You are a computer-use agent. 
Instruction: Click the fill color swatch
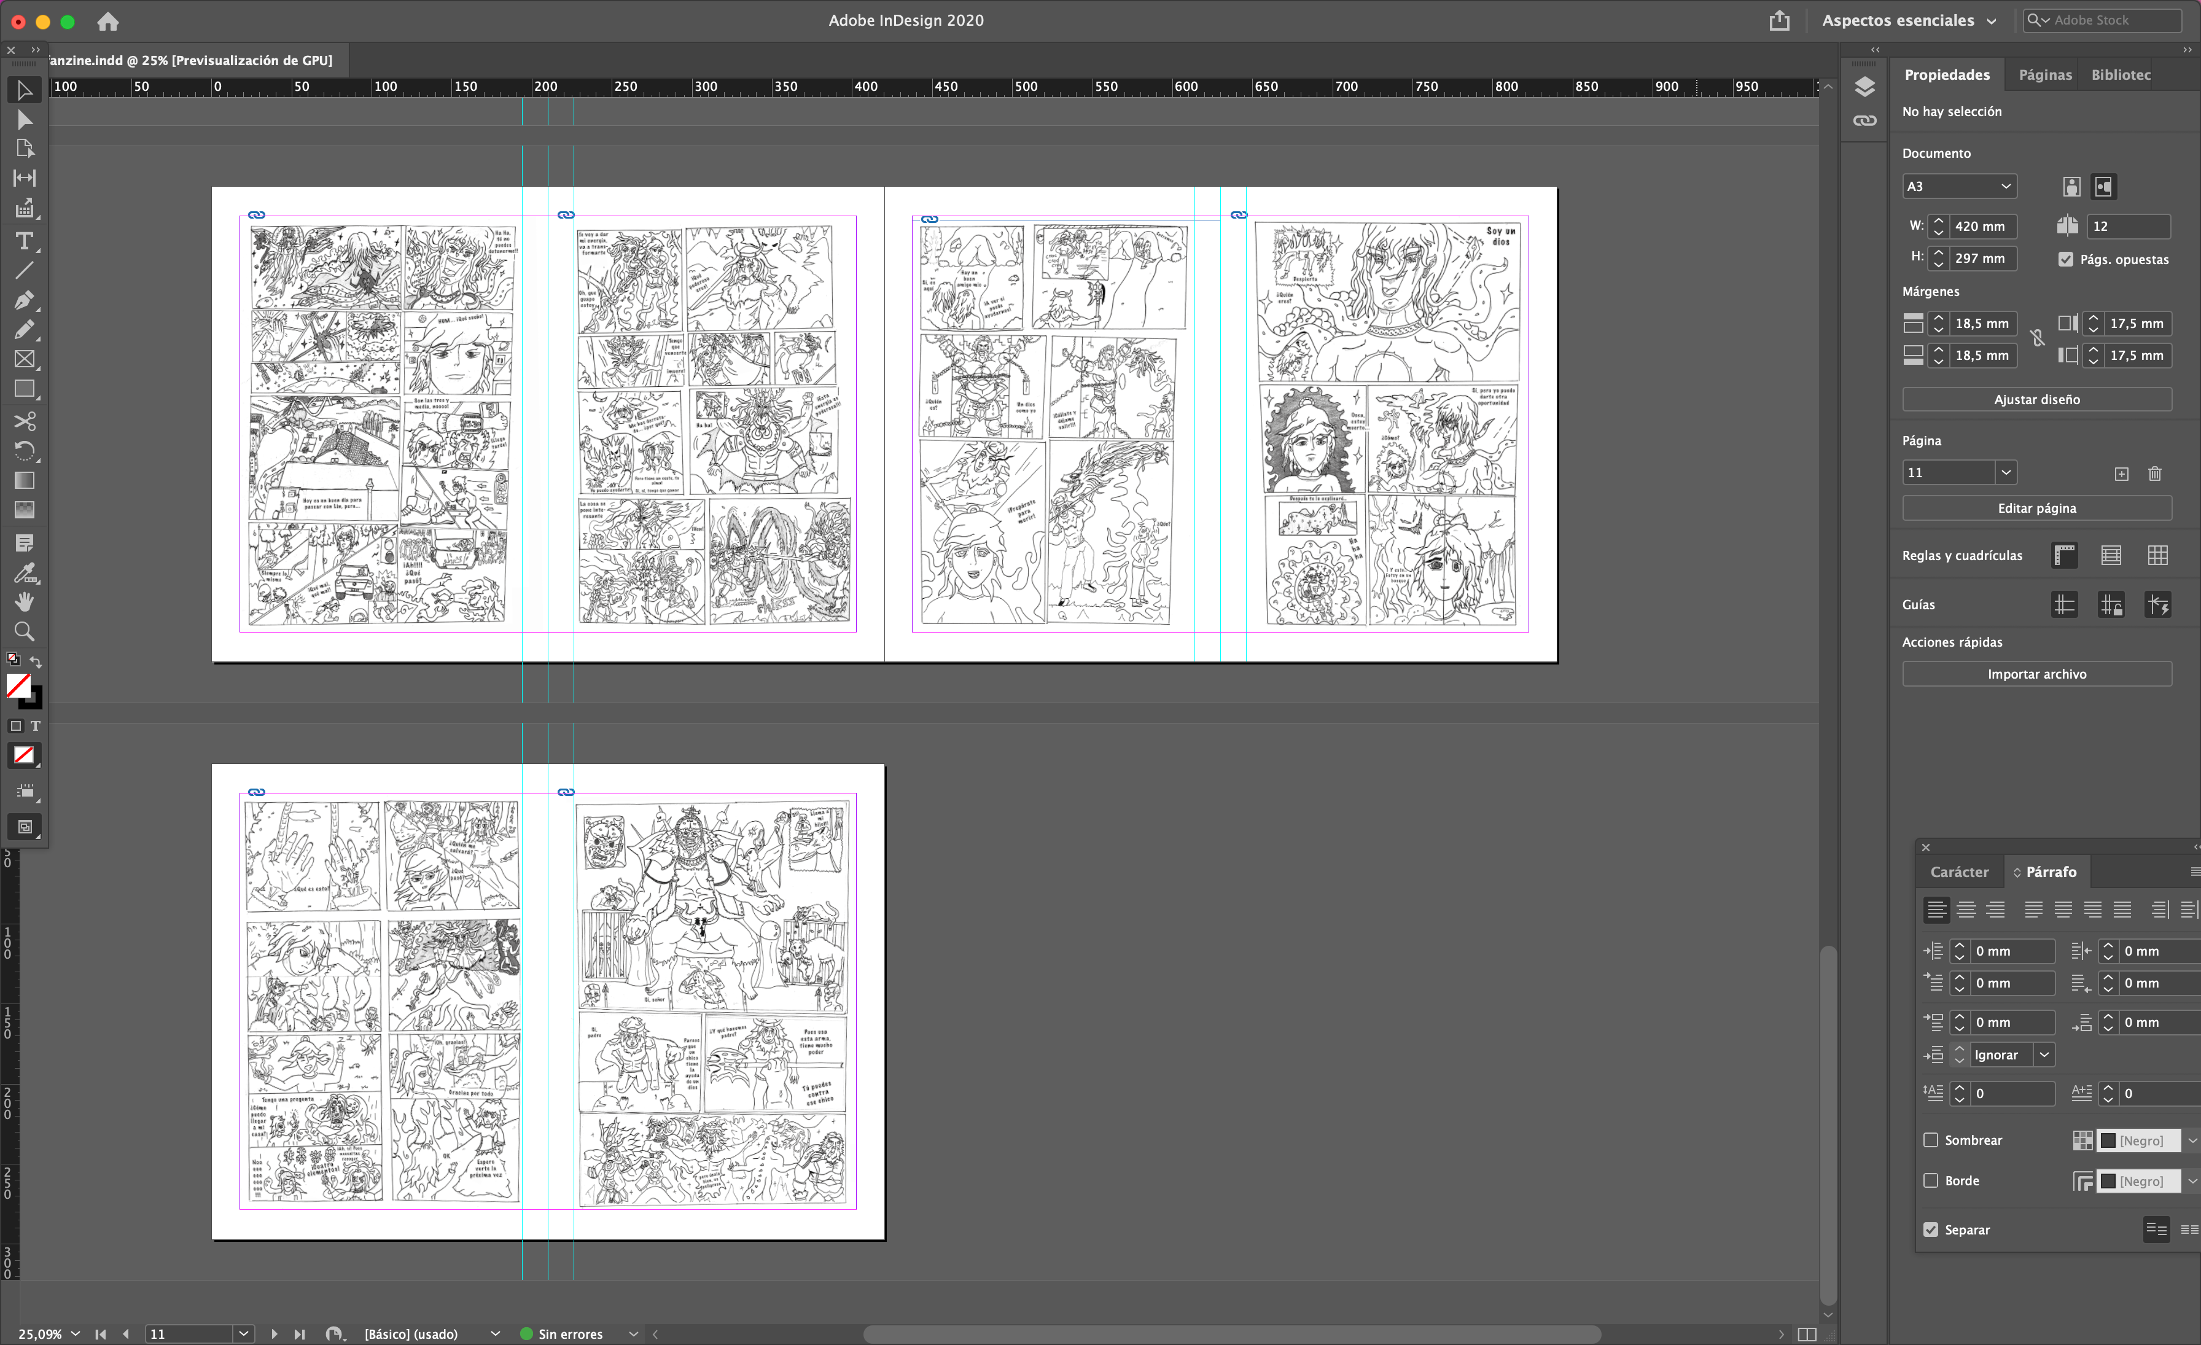coord(19,686)
